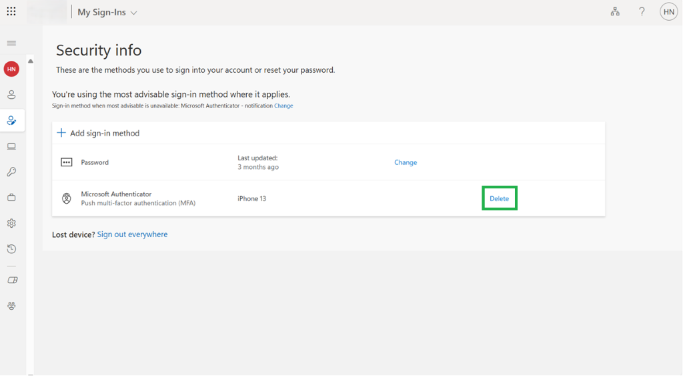Click the Security info heading
This screenshot has height=376, width=683.
pyautogui.click(x=99, y=50)
